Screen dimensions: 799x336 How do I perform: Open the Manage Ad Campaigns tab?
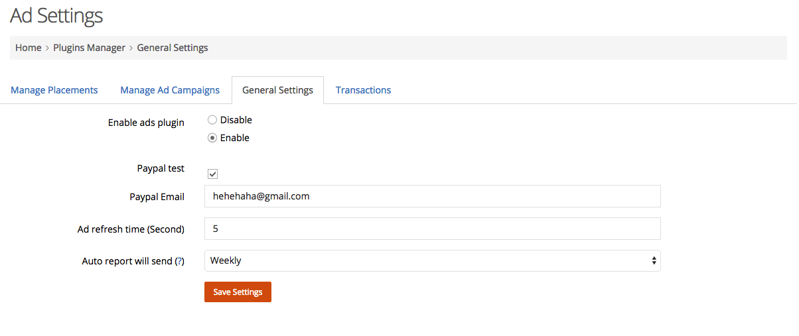[x=170, y=90]
